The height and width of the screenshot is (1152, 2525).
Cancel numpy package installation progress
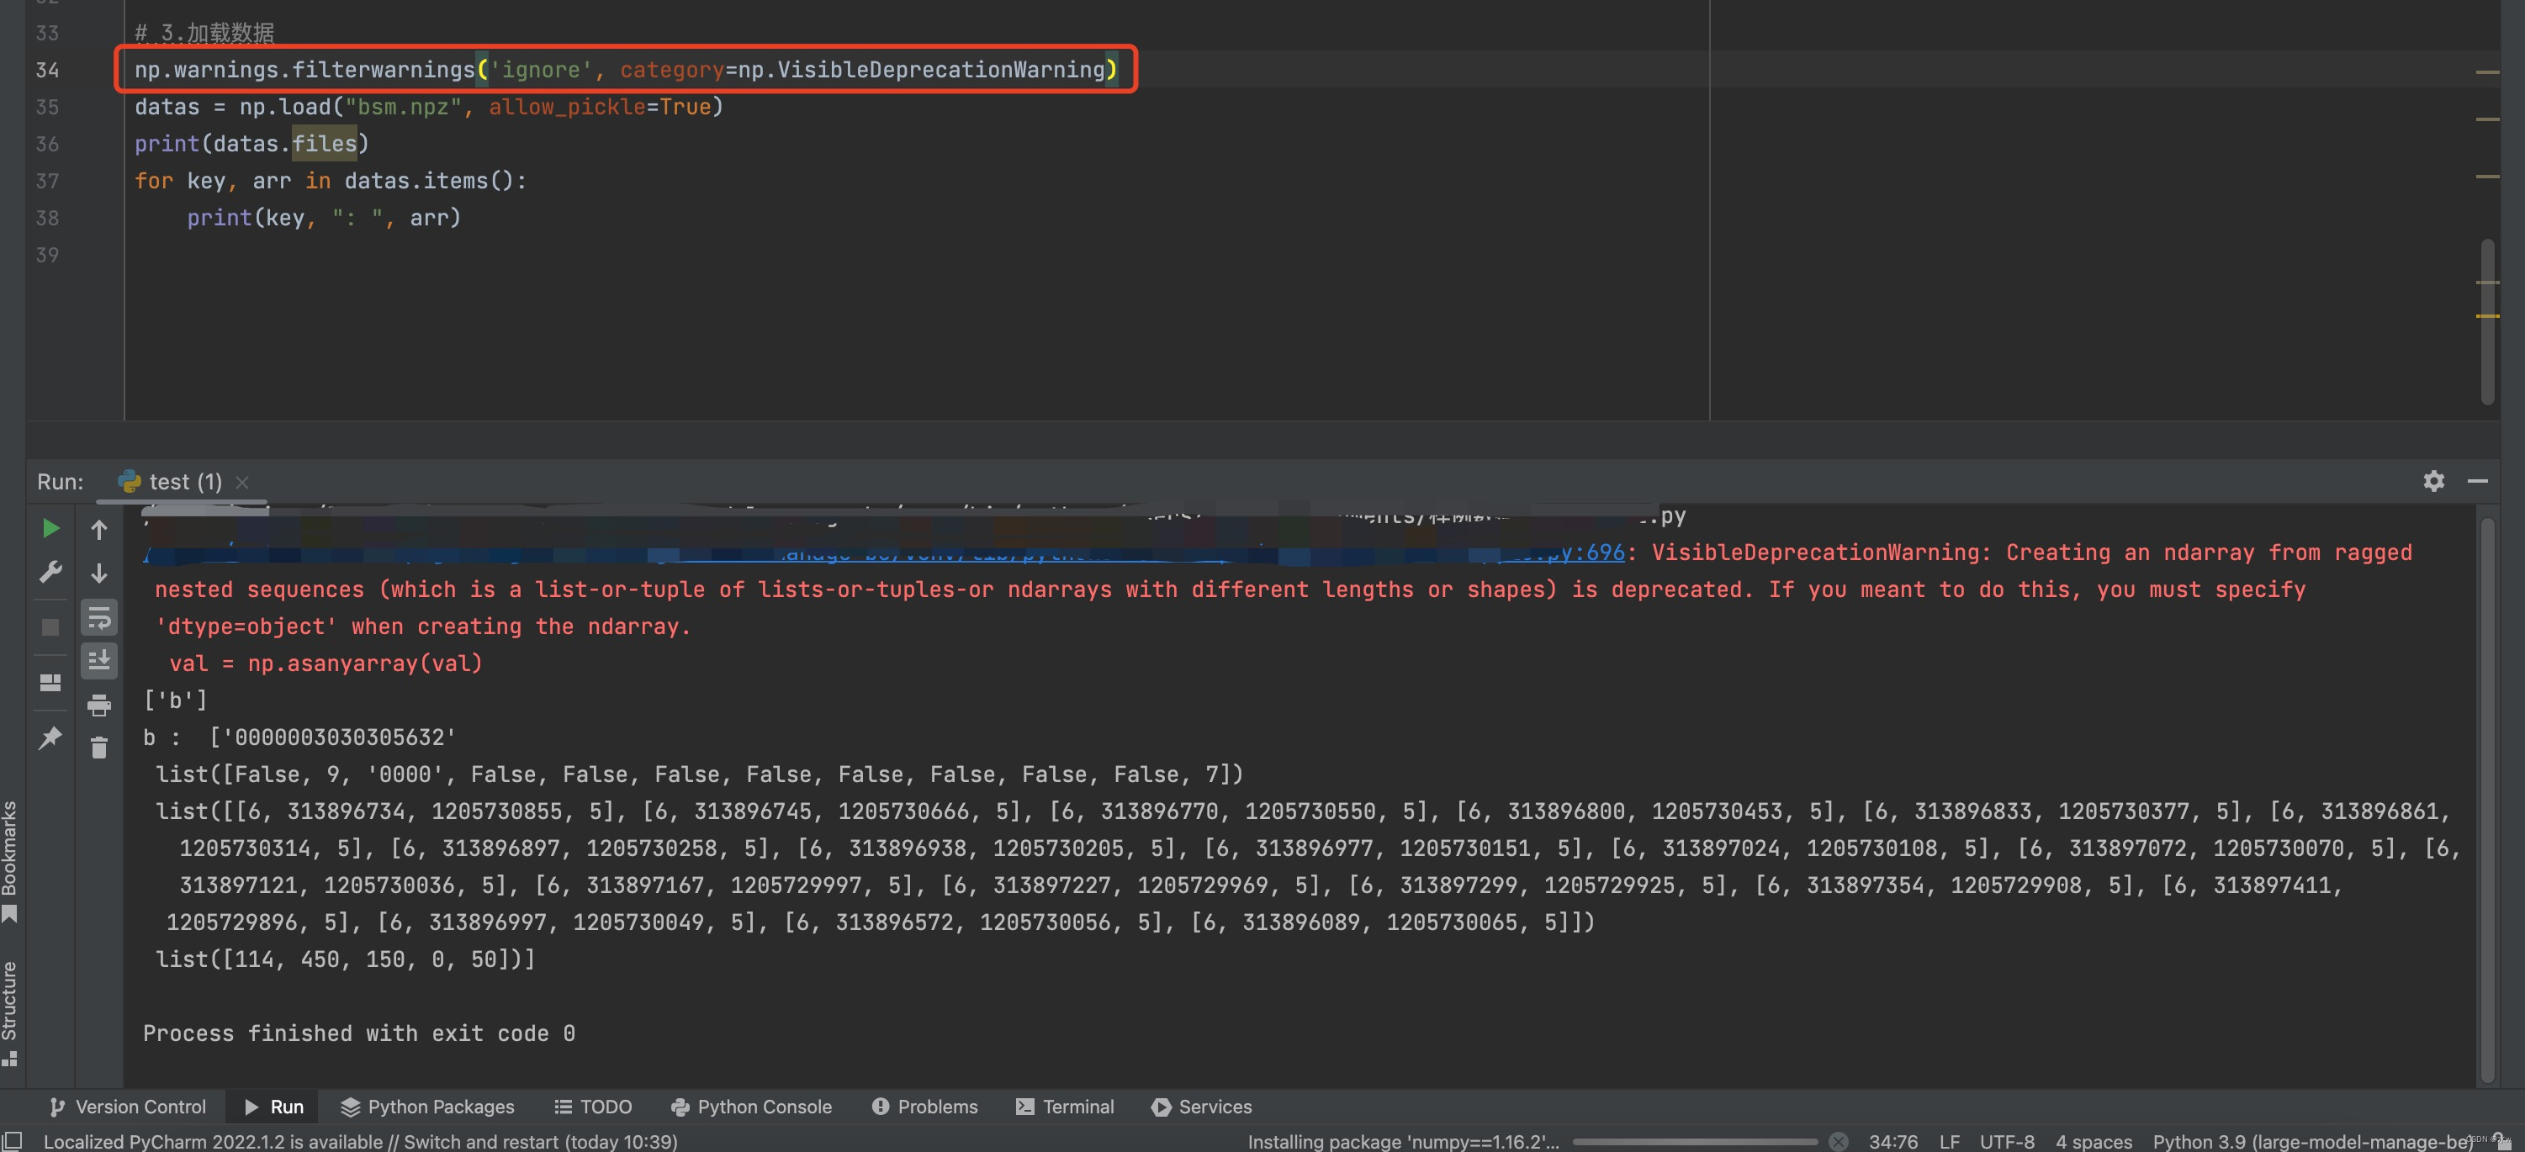pos(1838,1141)
